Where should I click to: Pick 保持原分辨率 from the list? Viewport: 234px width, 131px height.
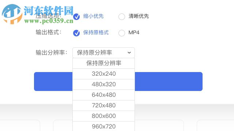click(x=103, y=63)
